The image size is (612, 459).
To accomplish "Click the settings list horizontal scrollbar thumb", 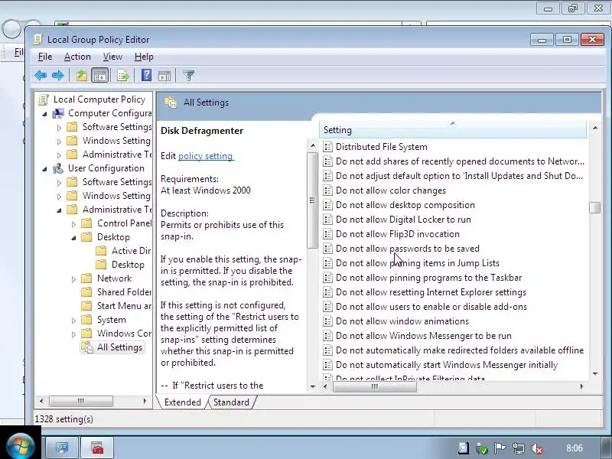I will [374, 386].
